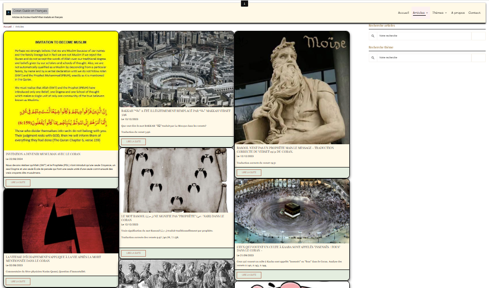Screen dimensions: 489x288
Task: Click the date Le 13/12/2023
Action: pos(130,119)
